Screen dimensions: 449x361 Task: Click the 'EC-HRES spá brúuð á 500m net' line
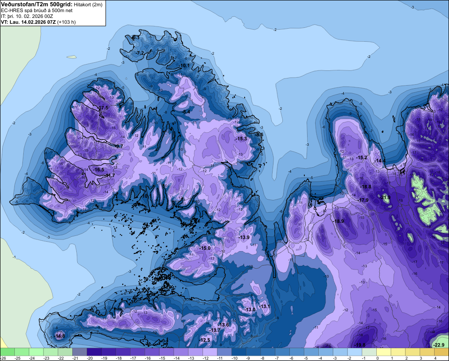pos(37,10)
